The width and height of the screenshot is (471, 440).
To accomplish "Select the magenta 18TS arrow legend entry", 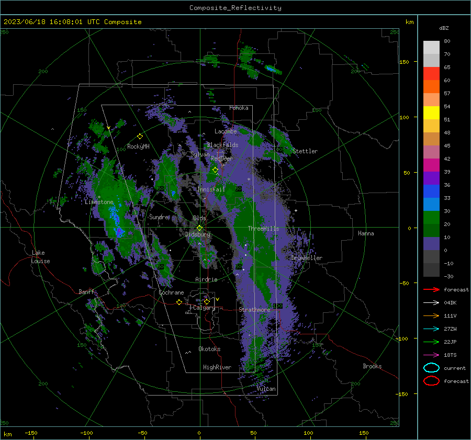I will pos(431,355).
